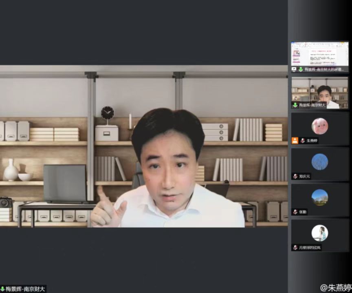The height and width of the screenshot is (293, 352).
Task: Click the orange host icon beside 朱燕婷
Action: 295,141
